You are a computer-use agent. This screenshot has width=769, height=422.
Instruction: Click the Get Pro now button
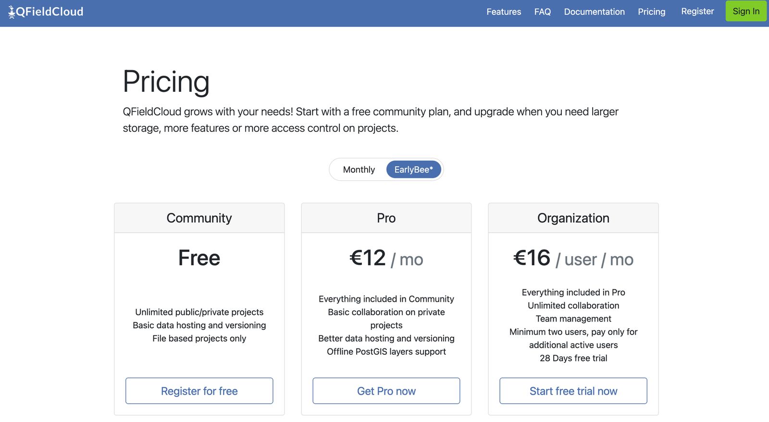coord(386,391)
